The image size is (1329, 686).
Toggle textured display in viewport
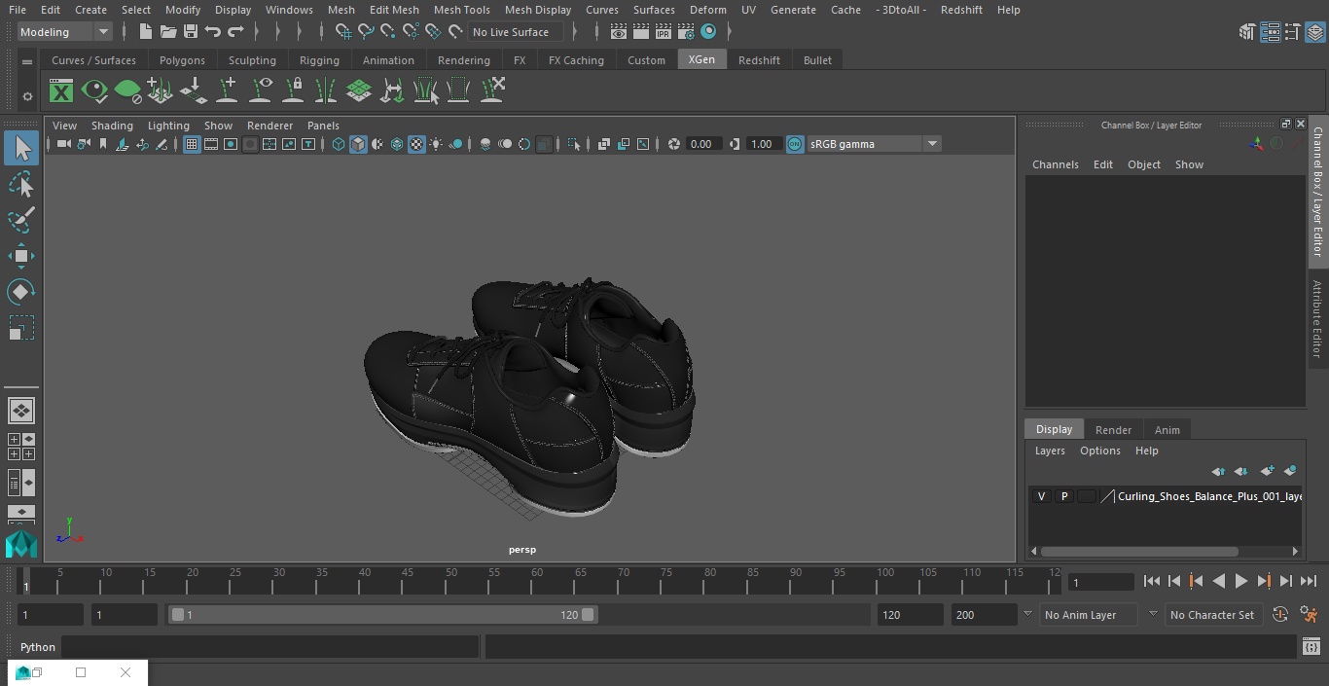pyautogui.click(x=416, y=144)
